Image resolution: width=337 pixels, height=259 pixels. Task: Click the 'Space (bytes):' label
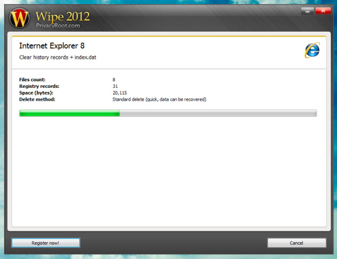pyautogui.click(x=36, y=93)
